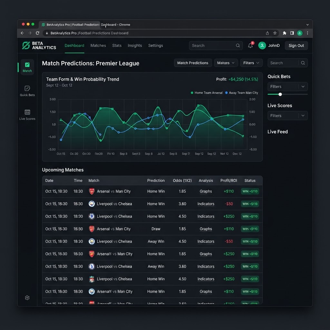Click the Match Predictions button
Screen dimensions: 330x330
193,63
